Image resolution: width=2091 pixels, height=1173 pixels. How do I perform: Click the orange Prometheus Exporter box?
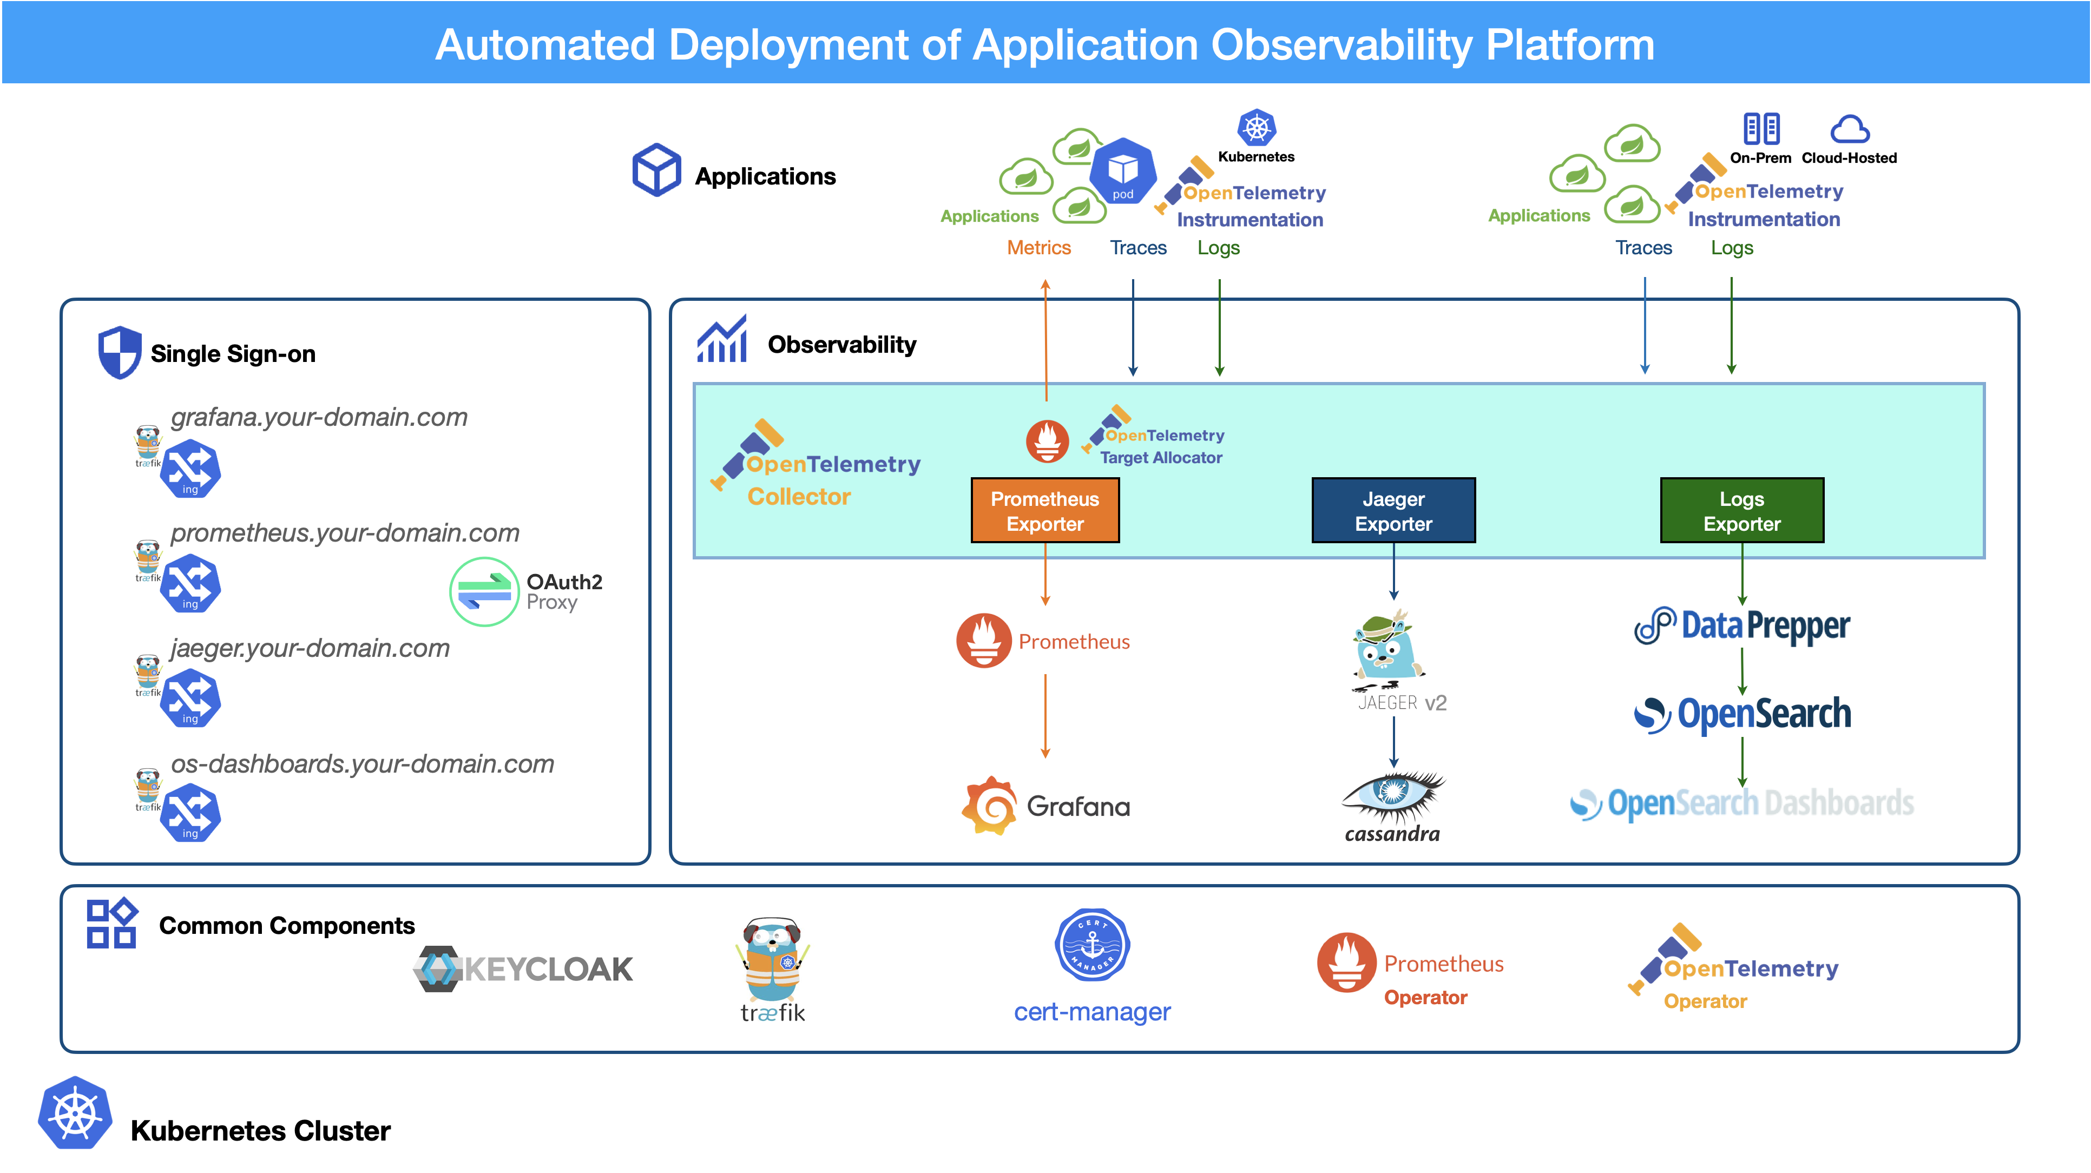(1044, 511)
